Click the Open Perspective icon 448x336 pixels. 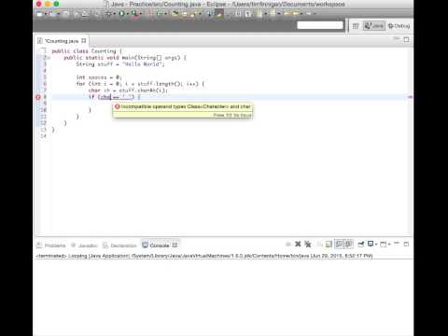[356, 26]
